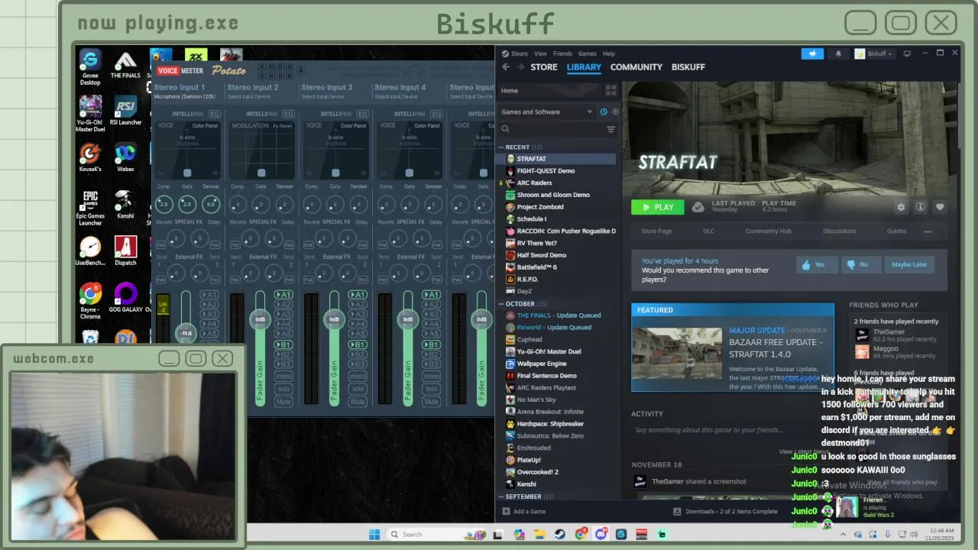Open Voicemeeter from taskbar
Viewport: 978px width, 550px height.
tap(642, 534)
